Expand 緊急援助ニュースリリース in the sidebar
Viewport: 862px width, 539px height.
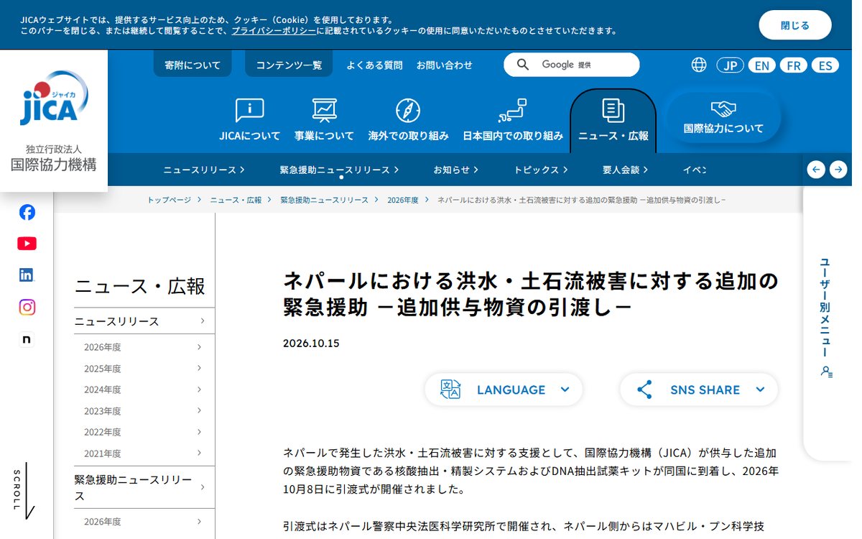[x=144, y=487]
